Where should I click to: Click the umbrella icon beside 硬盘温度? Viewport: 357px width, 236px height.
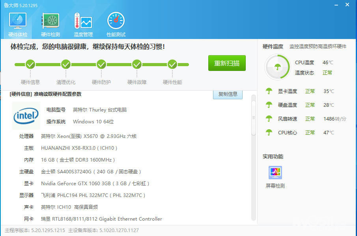(269, 105)
